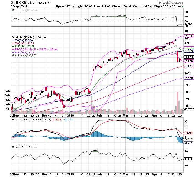Screen dimensions: 194x177
Task: Click the EMA(200) purple line swatch
Action: [13, 52]
